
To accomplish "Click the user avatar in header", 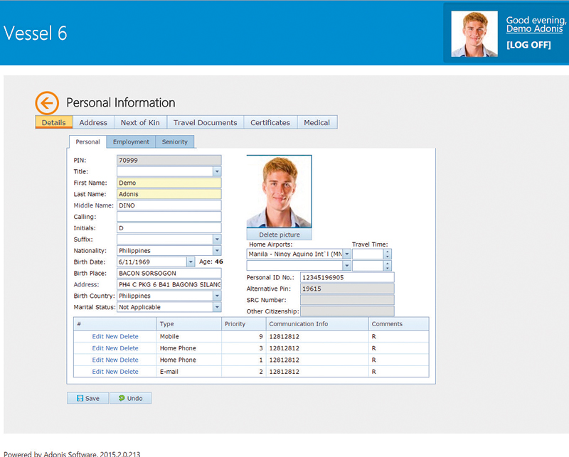I will pos(474,33).
